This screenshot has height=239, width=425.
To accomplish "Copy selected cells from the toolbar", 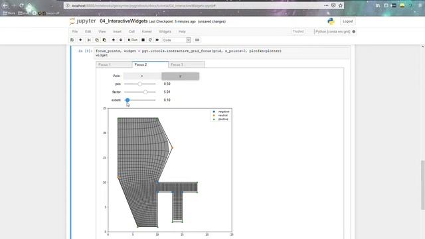I will (x=97, y=40).
